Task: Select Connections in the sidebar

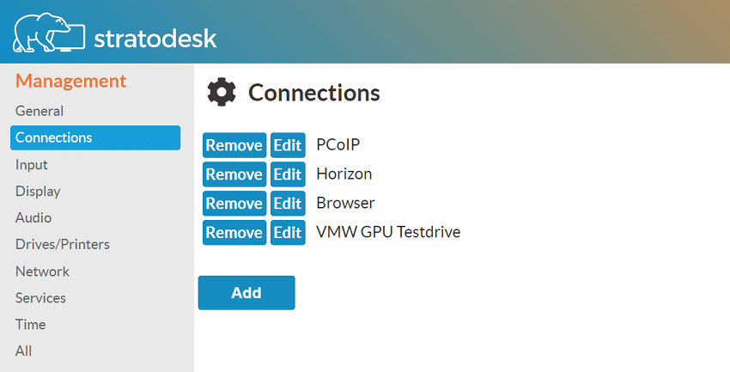Action: point(95,137)
